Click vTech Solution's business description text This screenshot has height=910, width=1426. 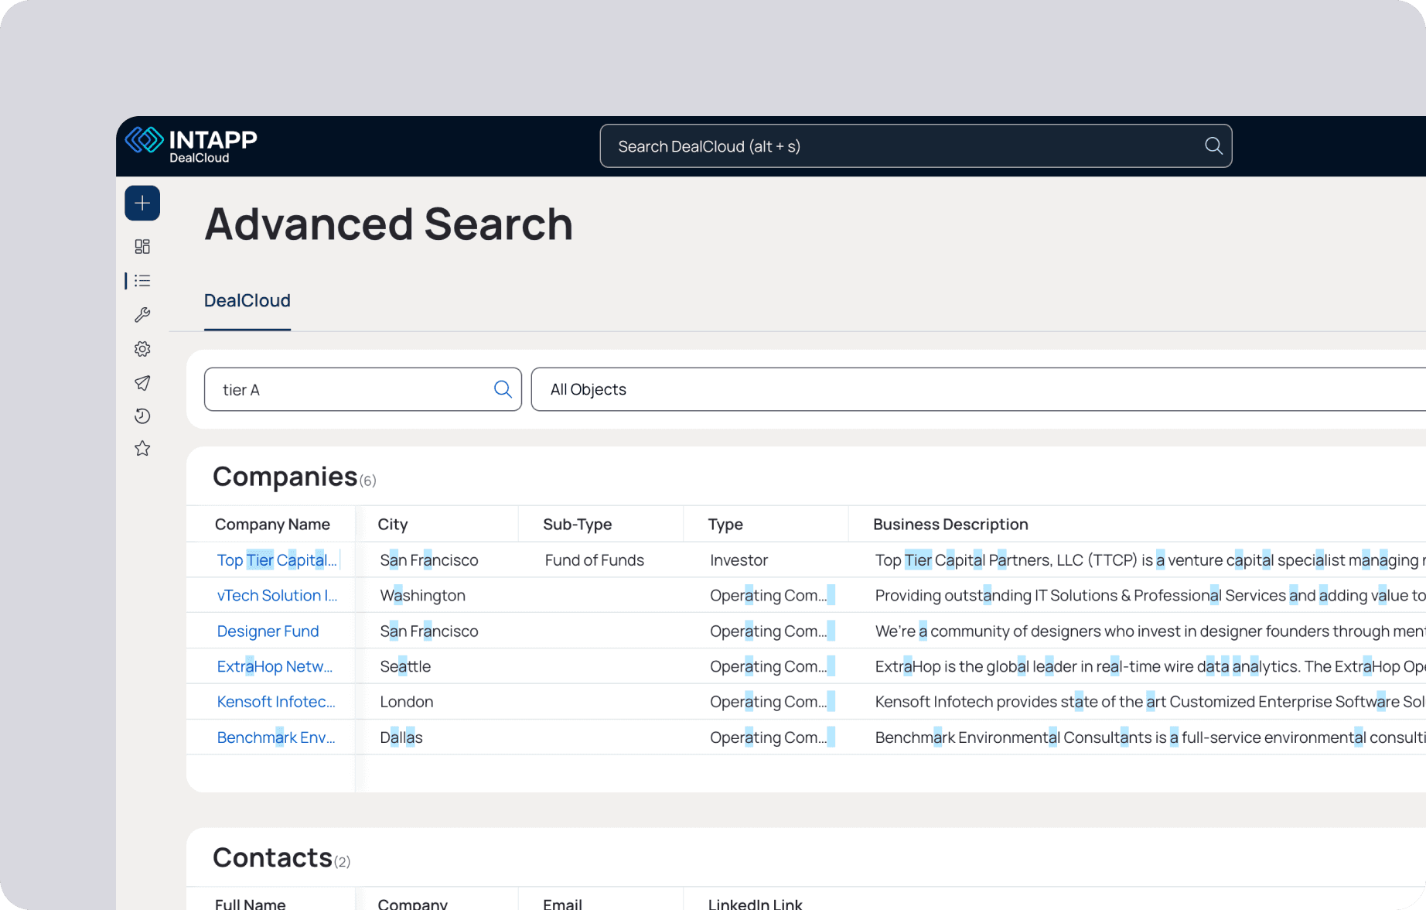(x=1150, y=596)
